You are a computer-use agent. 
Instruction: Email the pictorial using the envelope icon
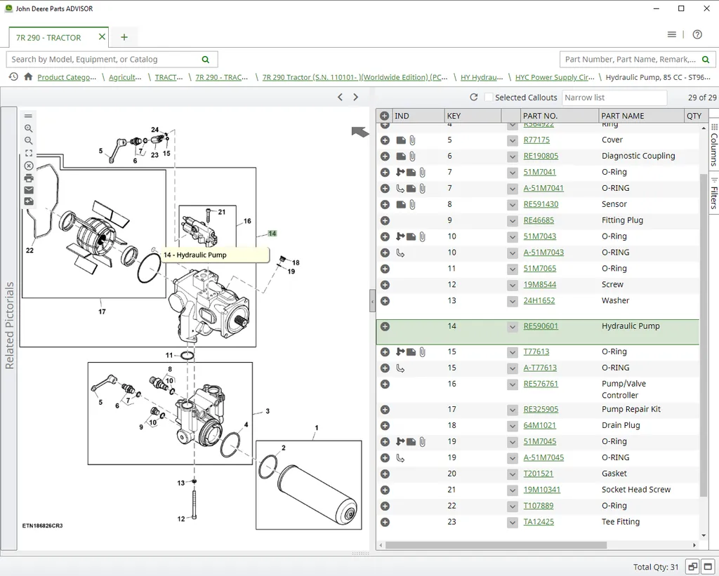coord(28,189)
